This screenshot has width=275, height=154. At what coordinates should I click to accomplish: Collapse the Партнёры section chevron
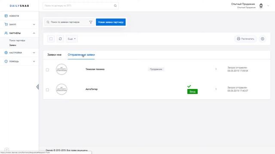coord(34,33)
